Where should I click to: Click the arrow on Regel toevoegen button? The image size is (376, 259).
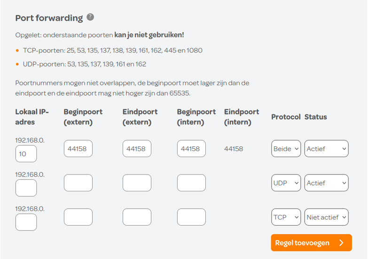[342, 243]
